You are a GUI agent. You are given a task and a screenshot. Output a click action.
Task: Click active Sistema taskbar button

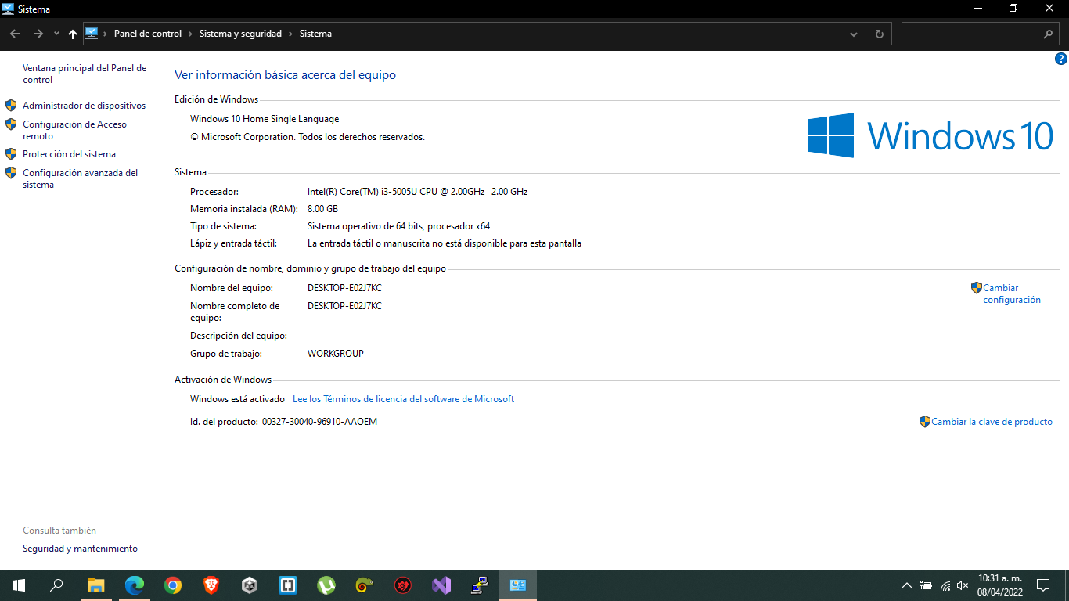(x=518, y=585)
